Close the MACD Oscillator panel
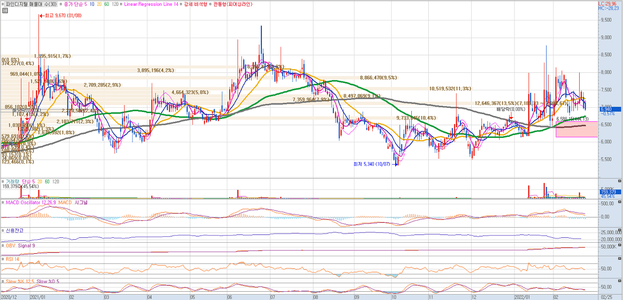 pyautogui.click(x=619, y=202)
